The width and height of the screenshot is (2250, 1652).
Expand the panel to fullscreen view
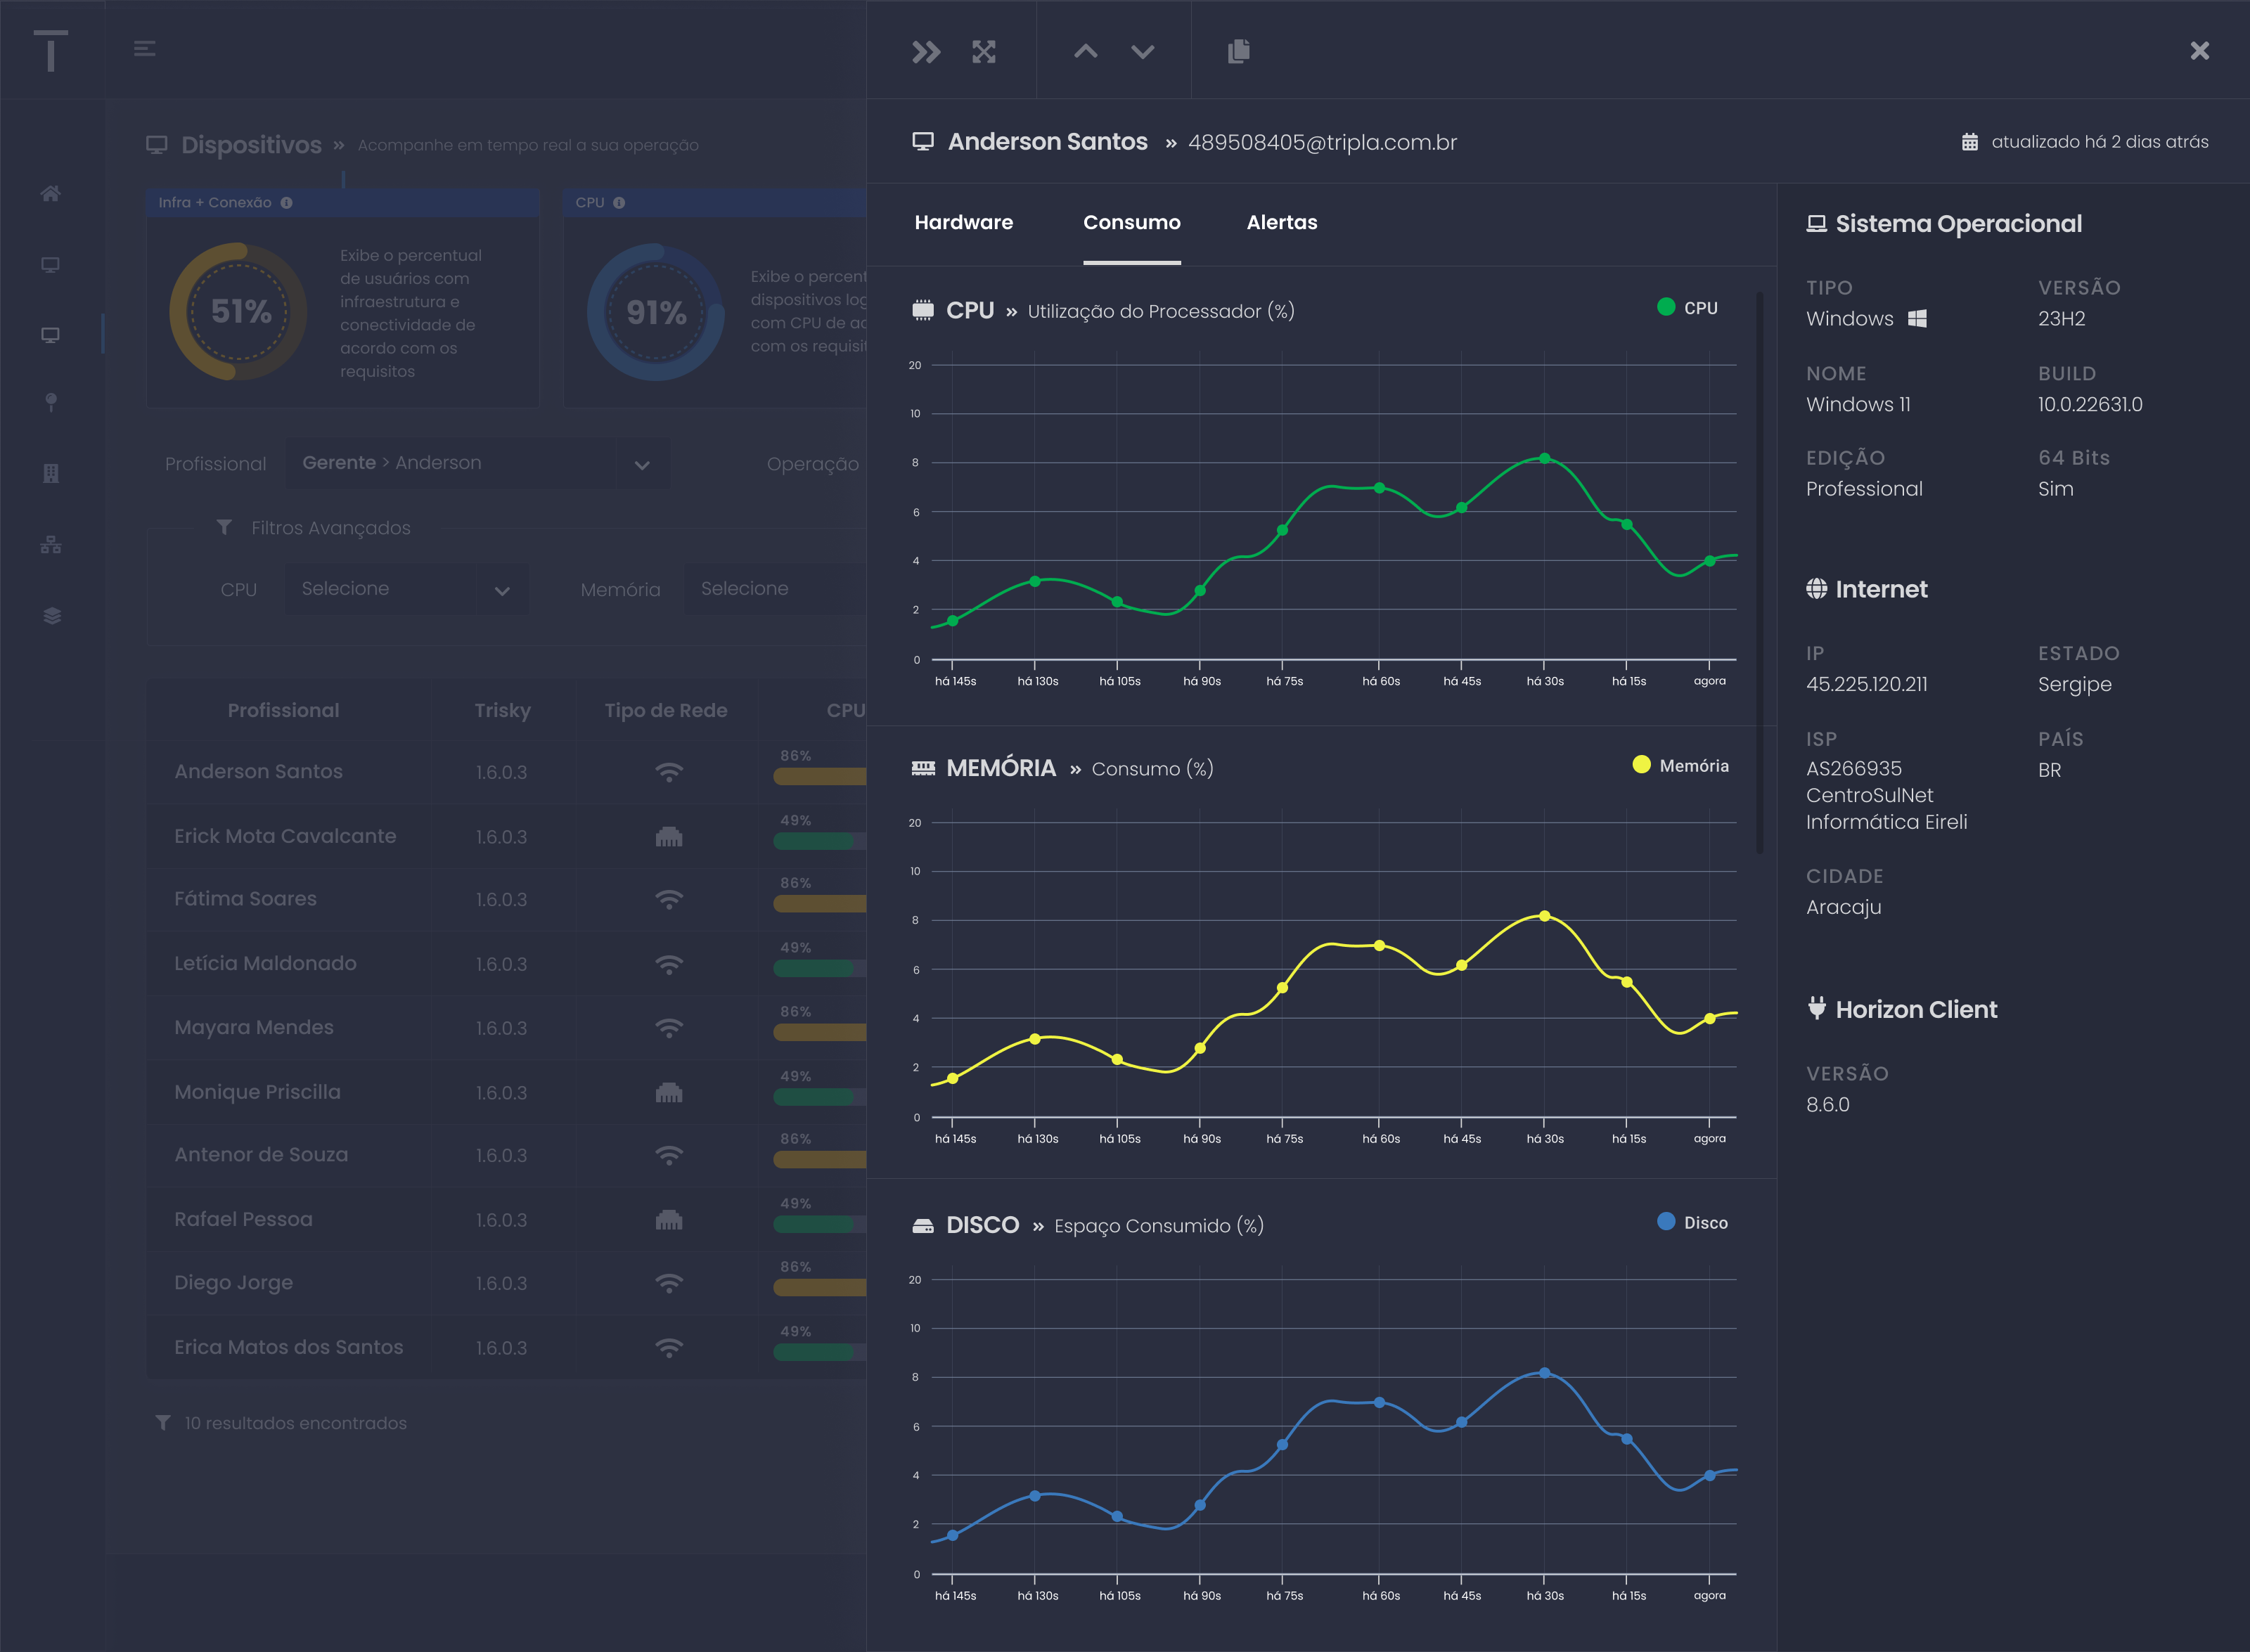tap(985, 51)
